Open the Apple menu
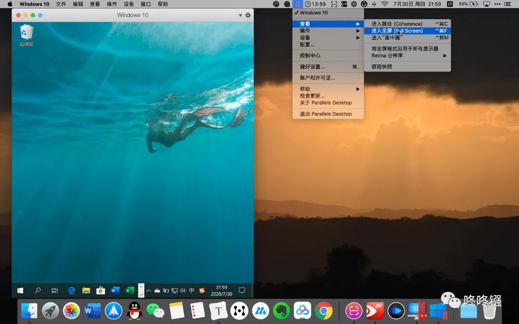 (10, 4)
